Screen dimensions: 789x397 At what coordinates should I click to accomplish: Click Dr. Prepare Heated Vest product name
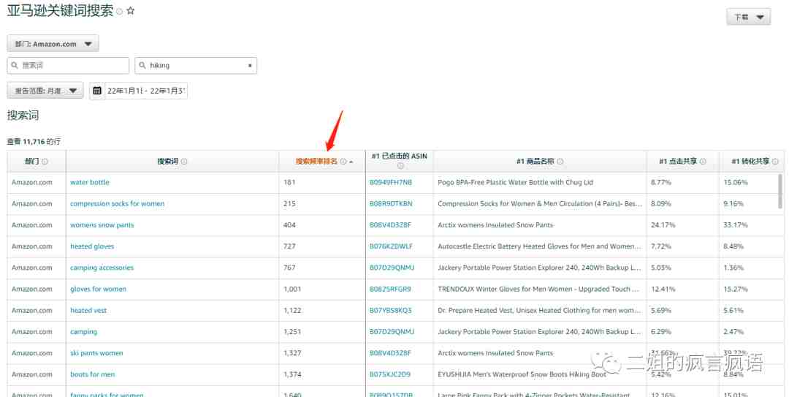(539, 310)
